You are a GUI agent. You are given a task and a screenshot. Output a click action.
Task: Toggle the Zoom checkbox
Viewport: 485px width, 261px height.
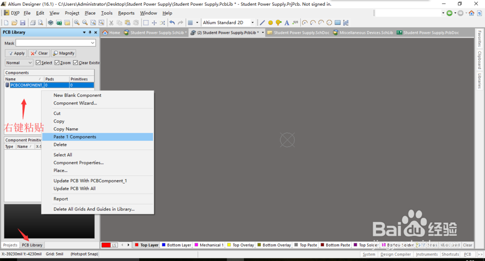coord(57,62)
